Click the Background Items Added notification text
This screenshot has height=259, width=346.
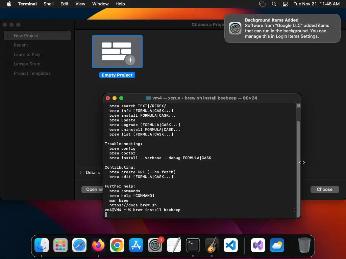coord(287,28)
